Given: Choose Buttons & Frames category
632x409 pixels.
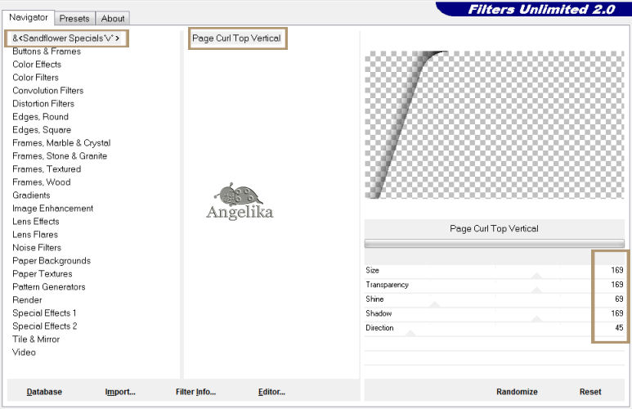Looking at the screenshot, I should tap(47, 52).
